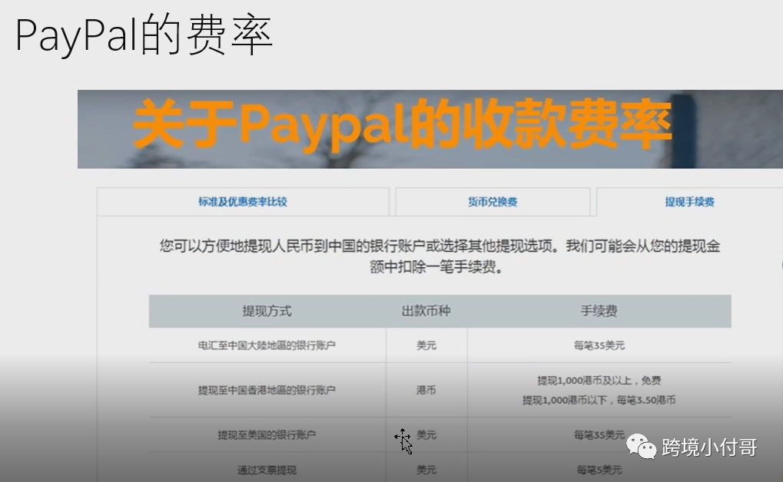The image size is (783, 482).
Task: Open the 标准及优惠费率比较 tab
Action: 244,200
